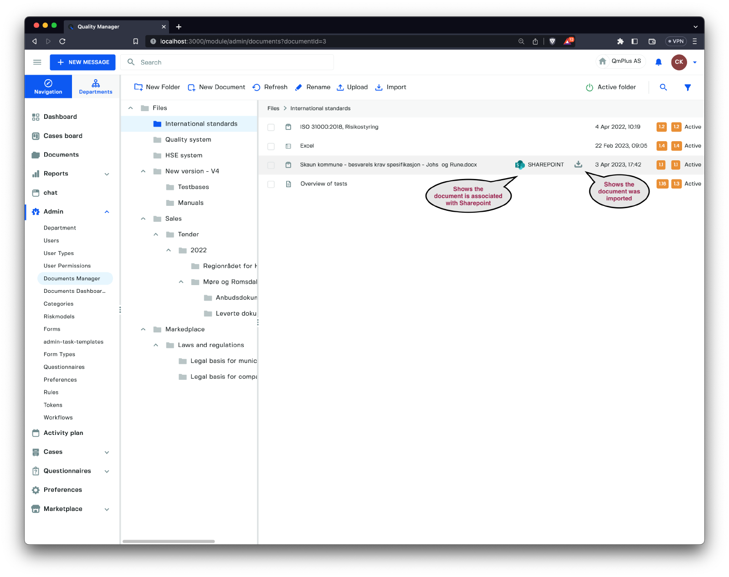
Task: Click the document search magnifier icon
Action: (663, 87)
